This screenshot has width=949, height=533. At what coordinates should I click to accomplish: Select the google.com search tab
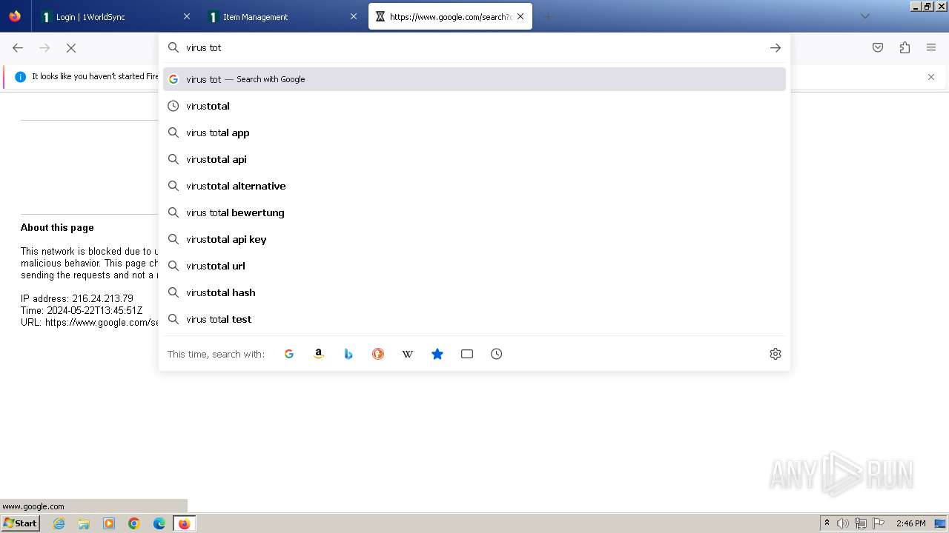(450, 16)
